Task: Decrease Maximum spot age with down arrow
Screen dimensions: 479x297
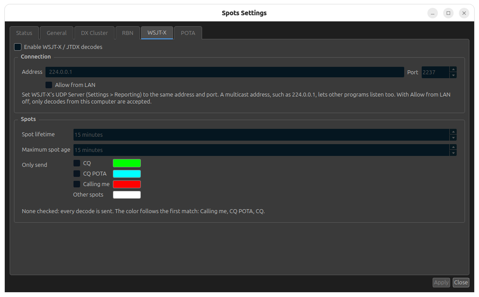Action: (453, 153)
